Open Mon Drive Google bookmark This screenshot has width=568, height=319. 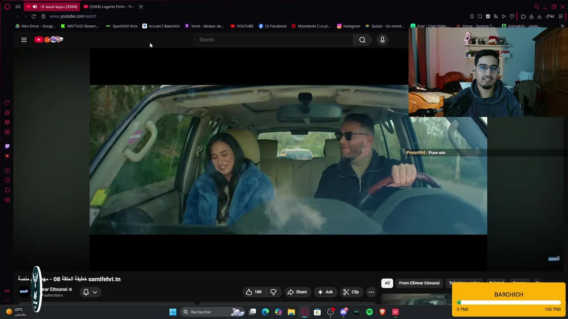[x=35, y=26]
